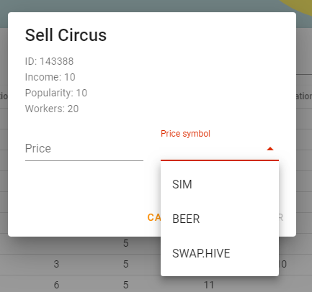Click the table cell showing 6
312x292 pixels.
56,285
